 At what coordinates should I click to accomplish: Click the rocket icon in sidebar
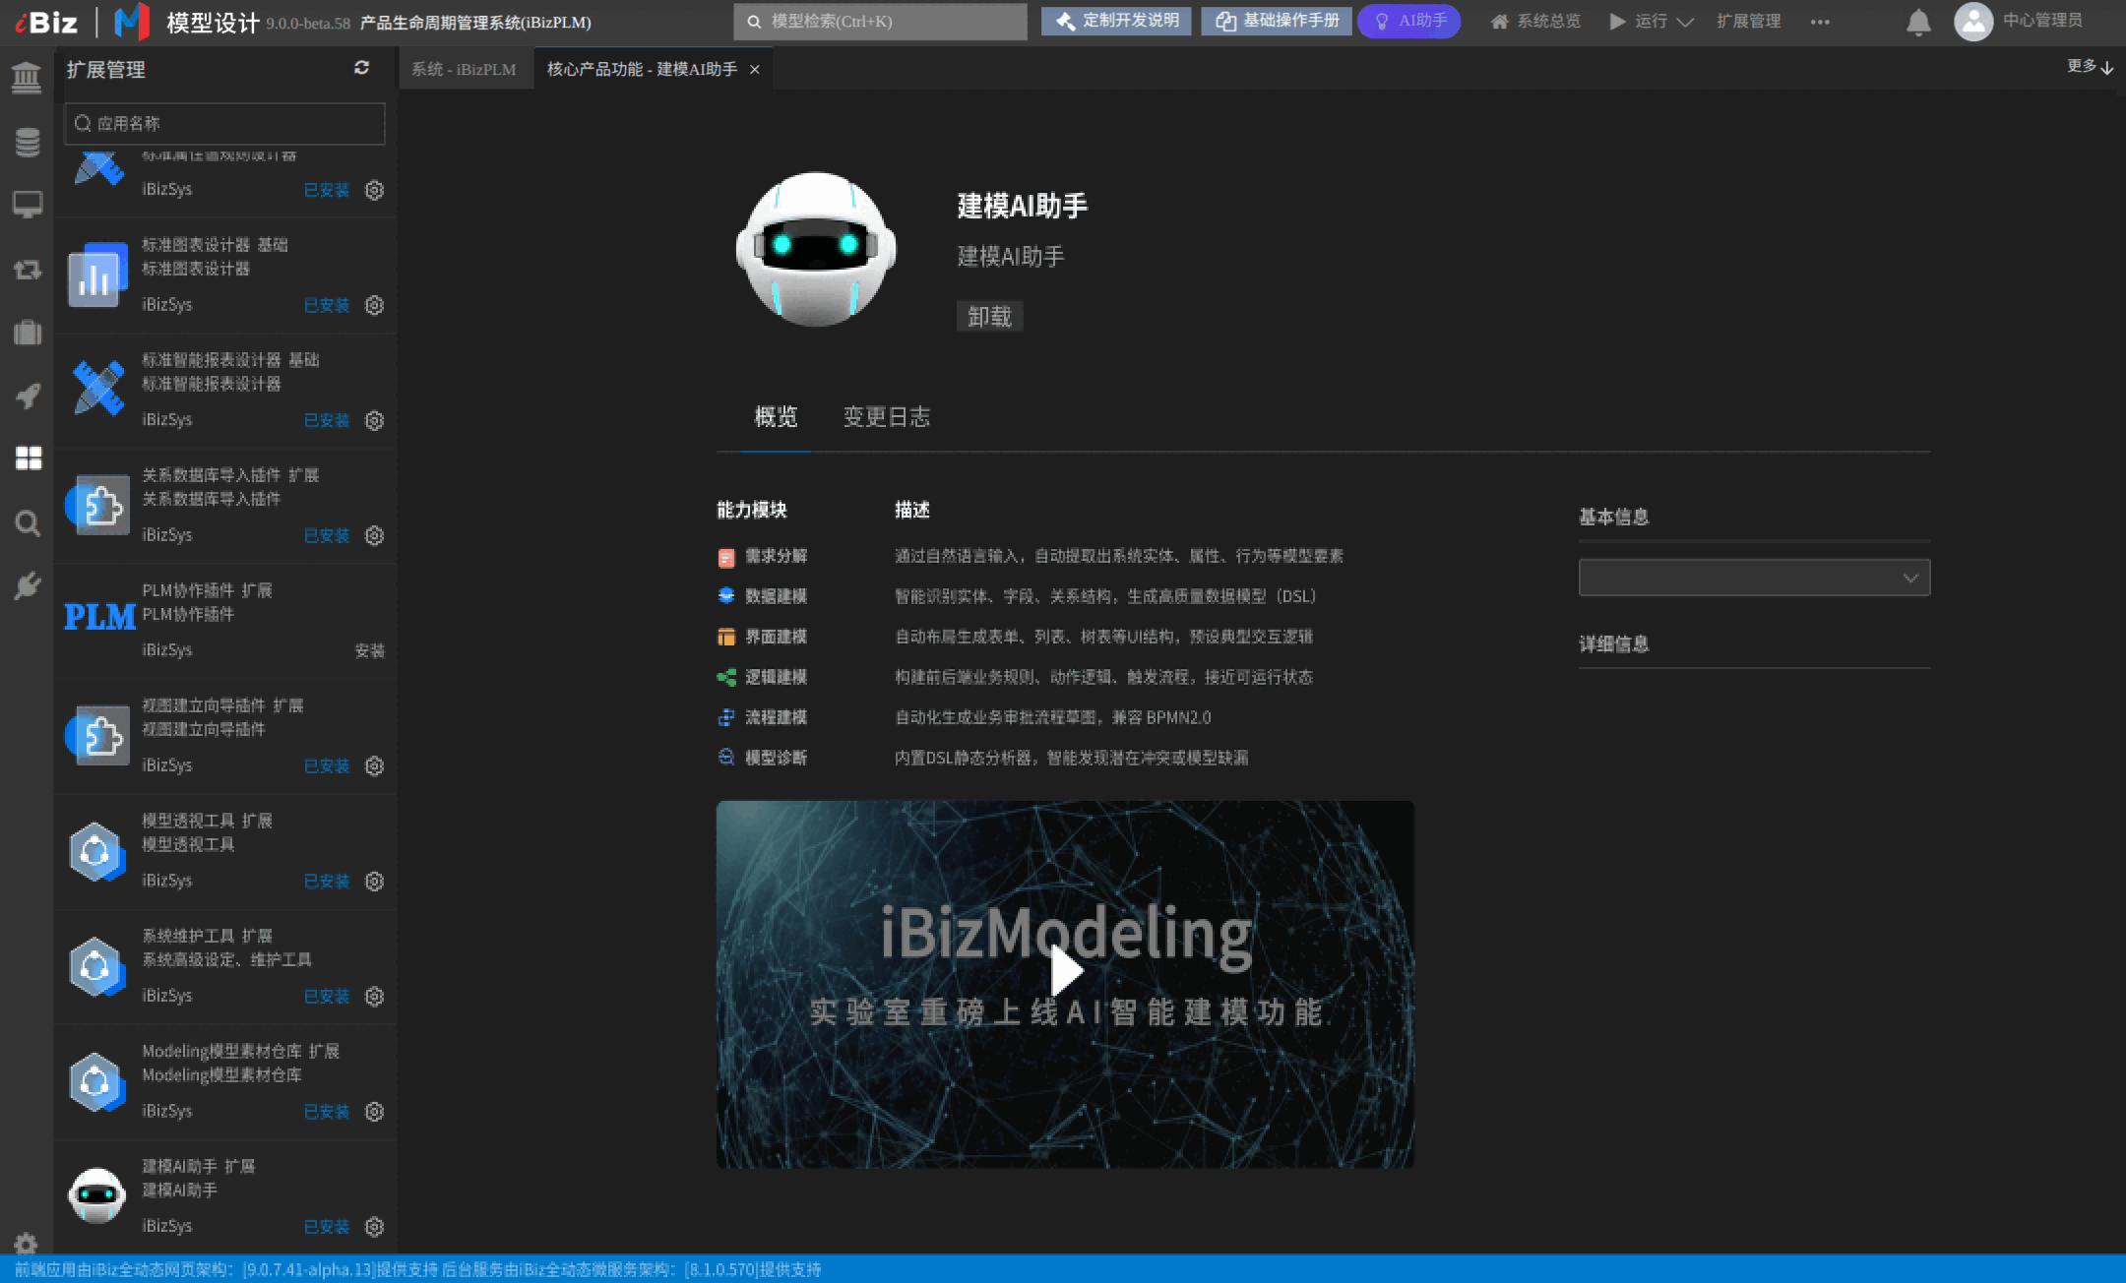(28, 396)
